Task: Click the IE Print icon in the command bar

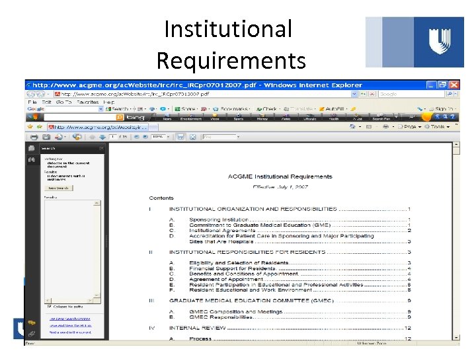Action: click(385, 126)
